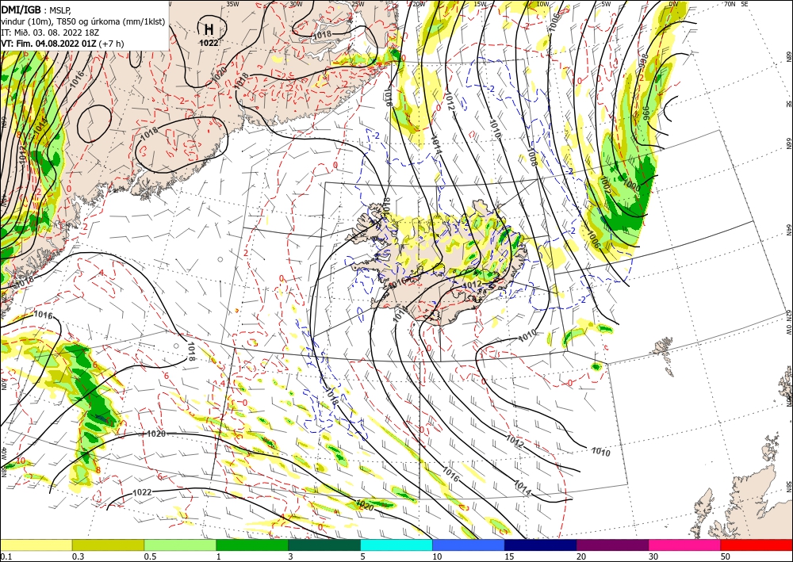Click the 1002 isobar label
Image resolution: width=793 pixels, height=562 pixels.
[x=606, y=185]
